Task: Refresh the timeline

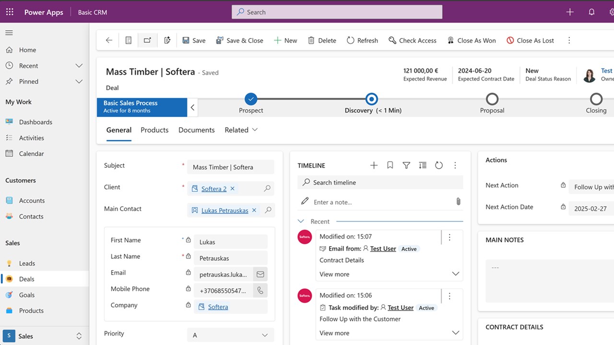Action: [x=439, y=165]
